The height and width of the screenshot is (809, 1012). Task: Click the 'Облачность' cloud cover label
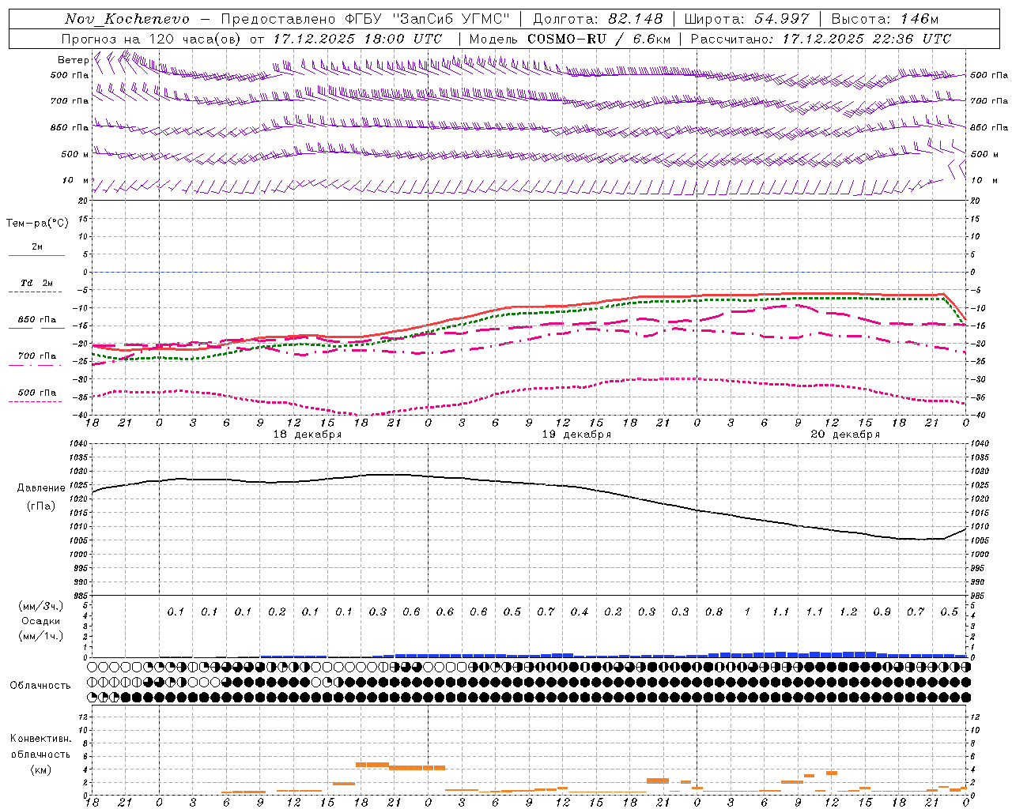tap(40, 685)
